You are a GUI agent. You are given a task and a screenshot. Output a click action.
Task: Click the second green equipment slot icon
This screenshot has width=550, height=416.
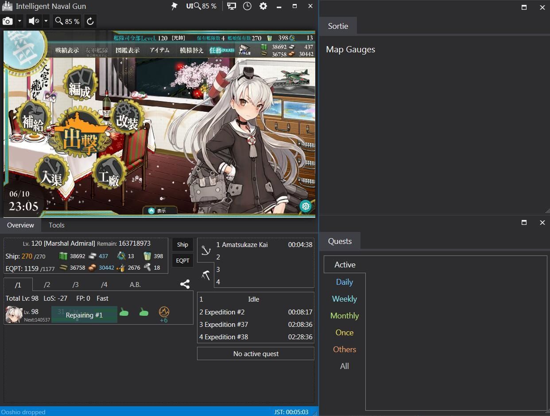(143, 312)
